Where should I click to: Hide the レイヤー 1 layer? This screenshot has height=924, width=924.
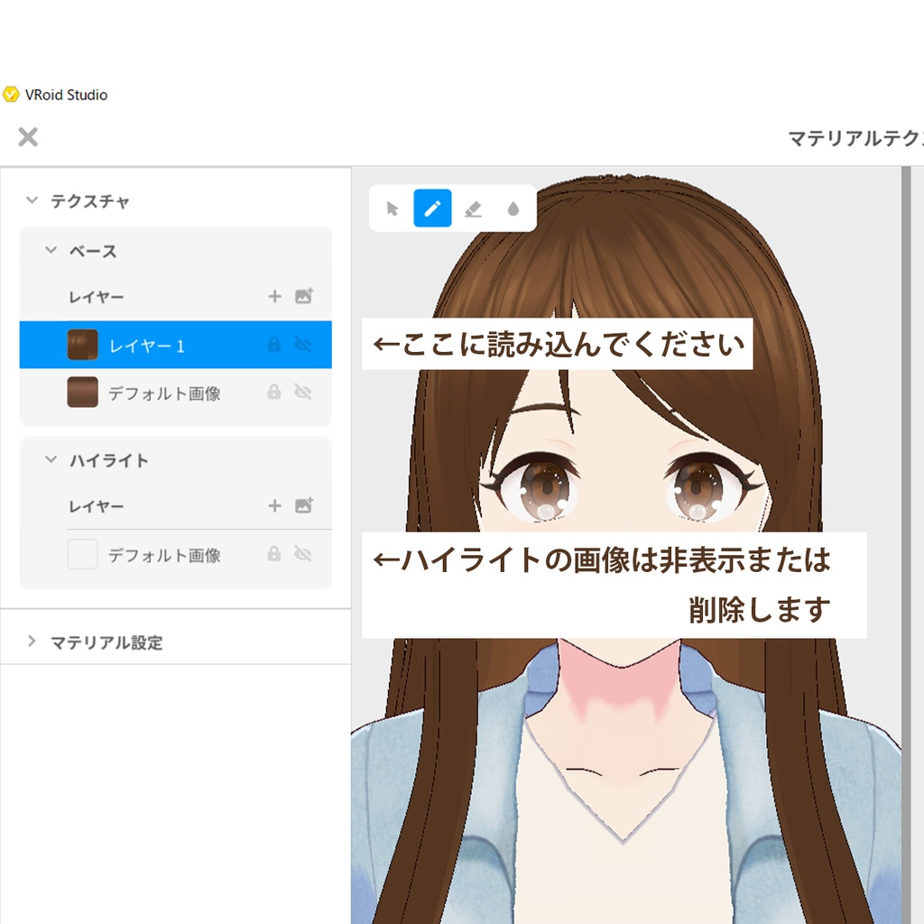coord(303,344)
